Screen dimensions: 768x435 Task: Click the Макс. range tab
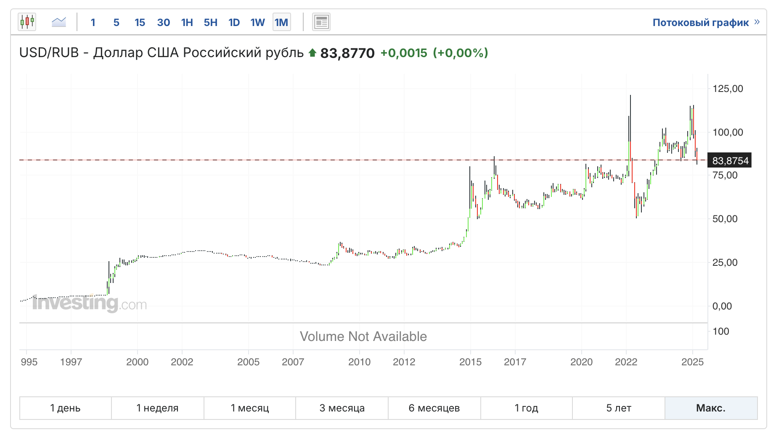coord(711,408)
